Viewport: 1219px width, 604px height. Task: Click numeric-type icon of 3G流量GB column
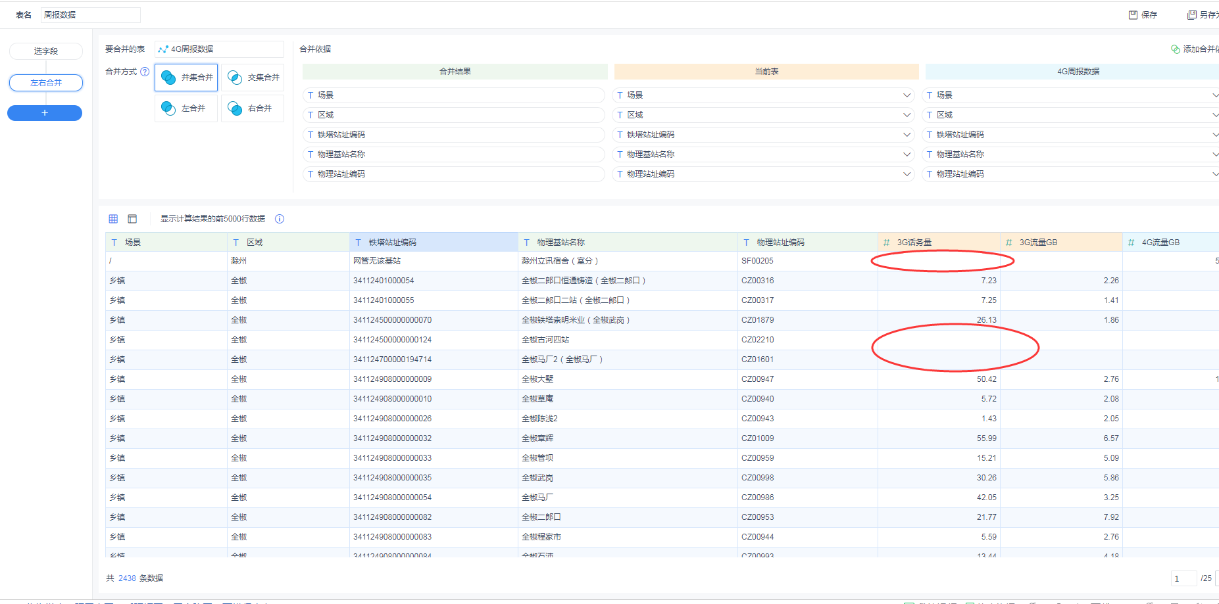(x=1008, y=243)
